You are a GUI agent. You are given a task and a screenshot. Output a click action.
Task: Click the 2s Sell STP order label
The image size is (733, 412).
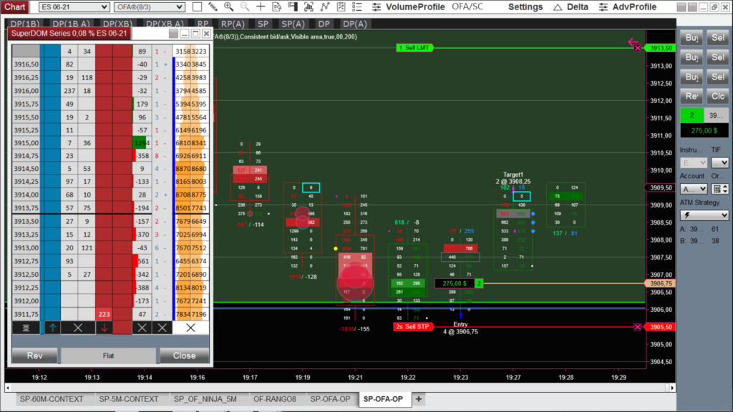tap(413, 326)
